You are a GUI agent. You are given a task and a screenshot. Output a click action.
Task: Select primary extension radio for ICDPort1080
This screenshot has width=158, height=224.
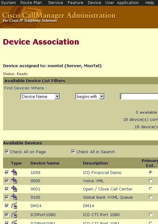[x=150, y=215]
